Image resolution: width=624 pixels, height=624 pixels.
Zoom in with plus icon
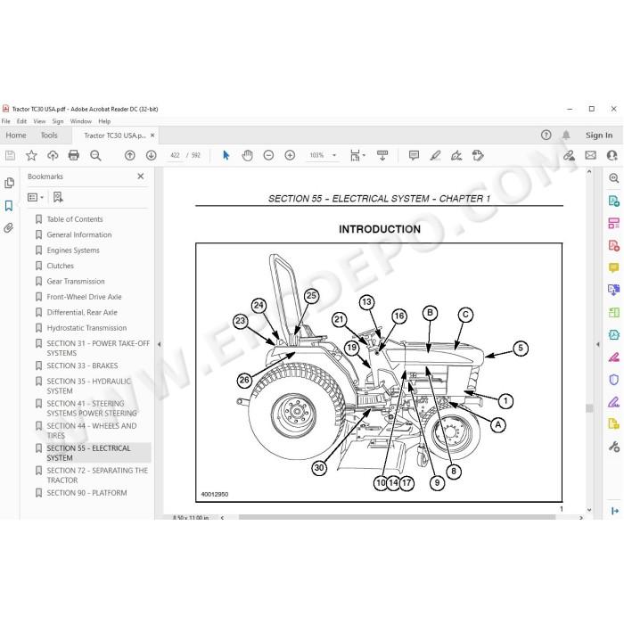click(290, 155)
